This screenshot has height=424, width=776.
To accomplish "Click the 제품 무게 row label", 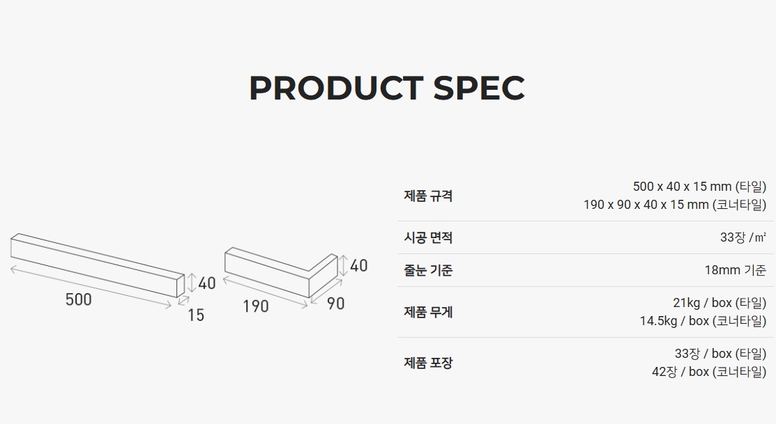I will pos(428,312).
